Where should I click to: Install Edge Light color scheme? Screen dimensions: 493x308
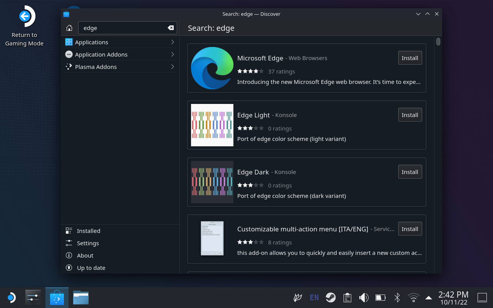click(410, 115)
